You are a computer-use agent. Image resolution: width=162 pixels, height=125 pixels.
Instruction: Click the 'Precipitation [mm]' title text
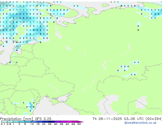tap(17, 119)
